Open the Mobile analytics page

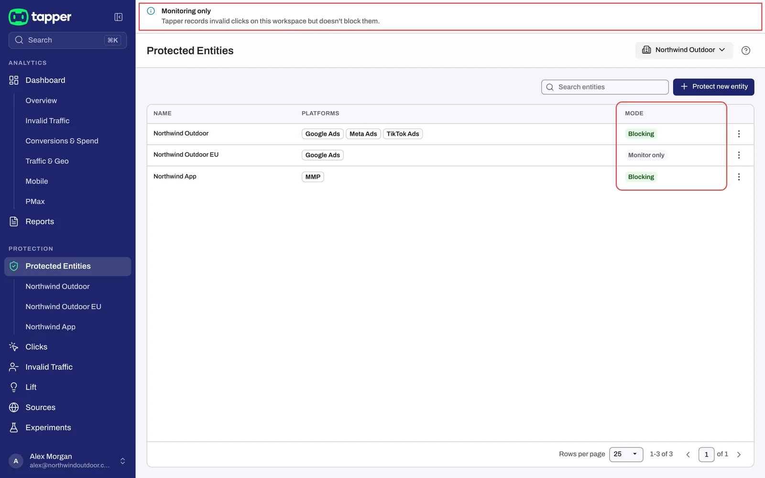coord(37,181)
